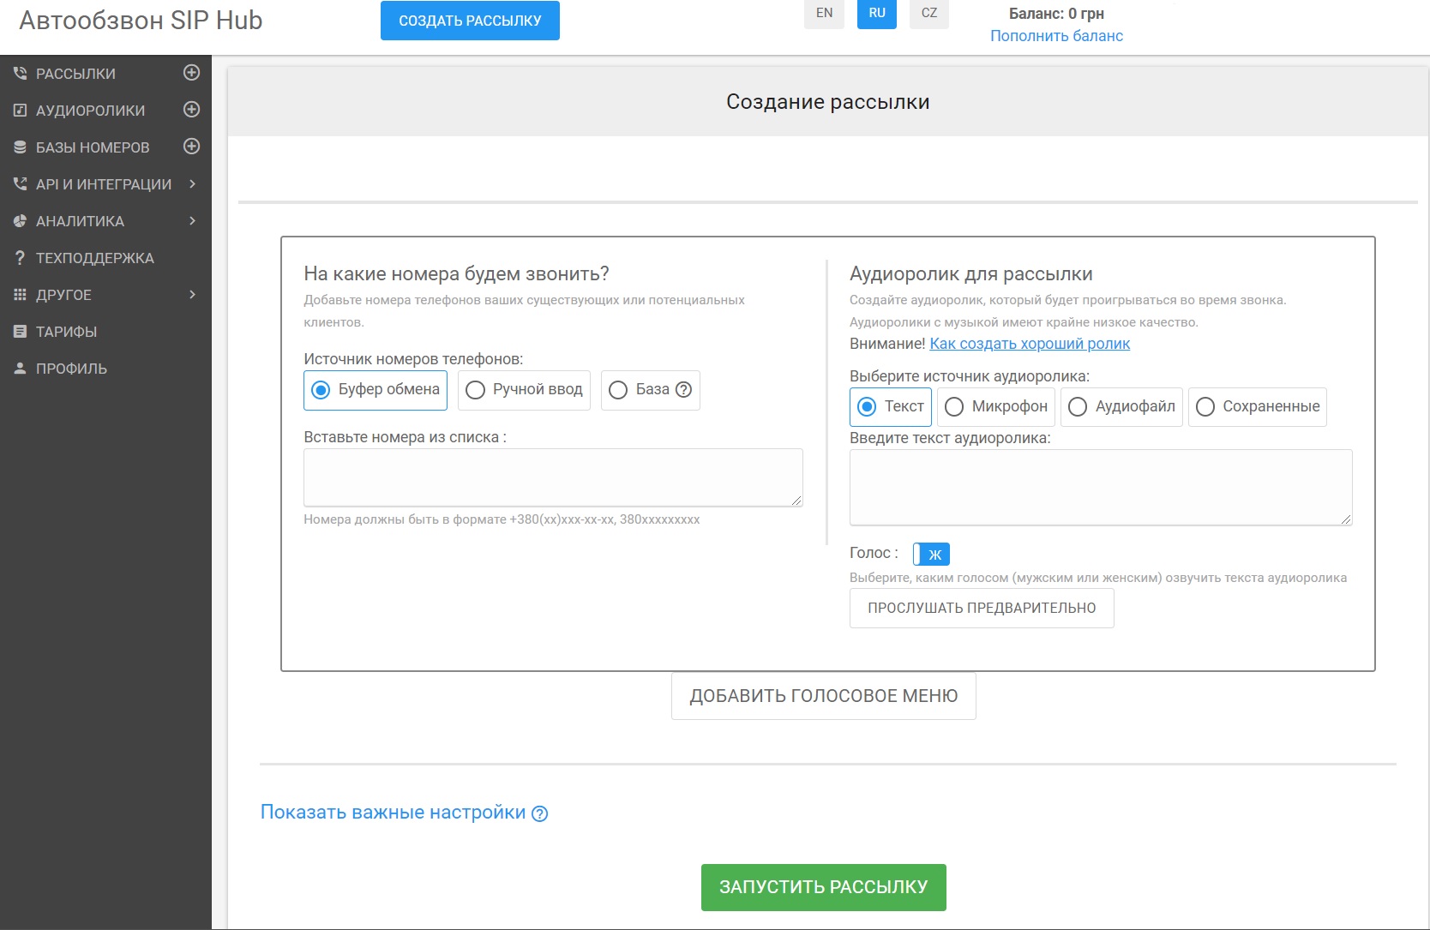Select Ручной ввод radio option
This screenshot has height=930, width=1430.
[524, 390]
